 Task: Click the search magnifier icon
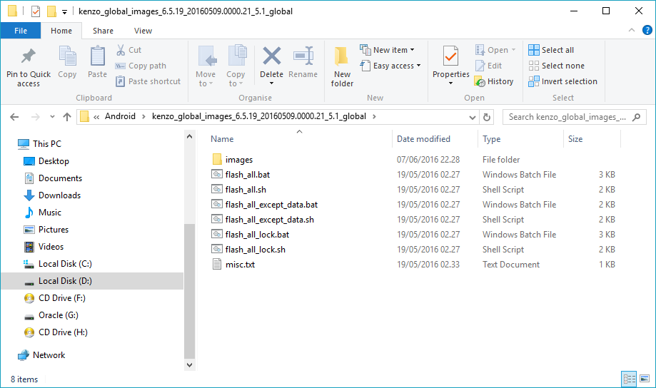pos(636,117)
